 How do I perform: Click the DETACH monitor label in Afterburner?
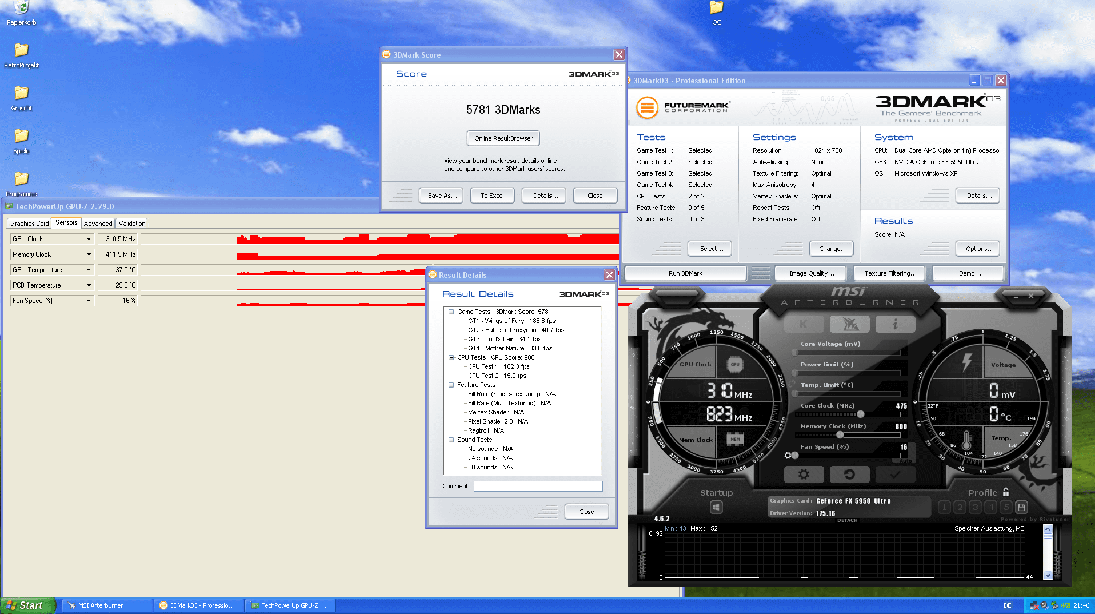847,520
